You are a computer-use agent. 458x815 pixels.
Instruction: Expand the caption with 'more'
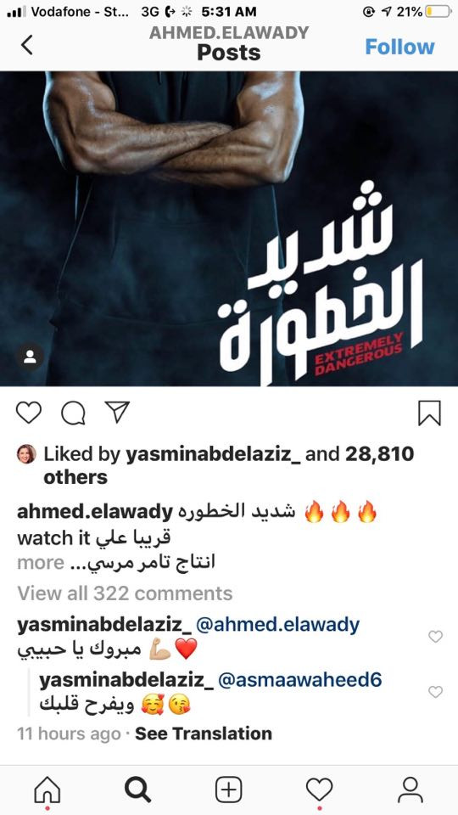pos(41,562)
